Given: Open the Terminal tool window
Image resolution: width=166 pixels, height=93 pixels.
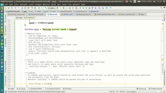Looking at the screenshot, I should [67, 89].
